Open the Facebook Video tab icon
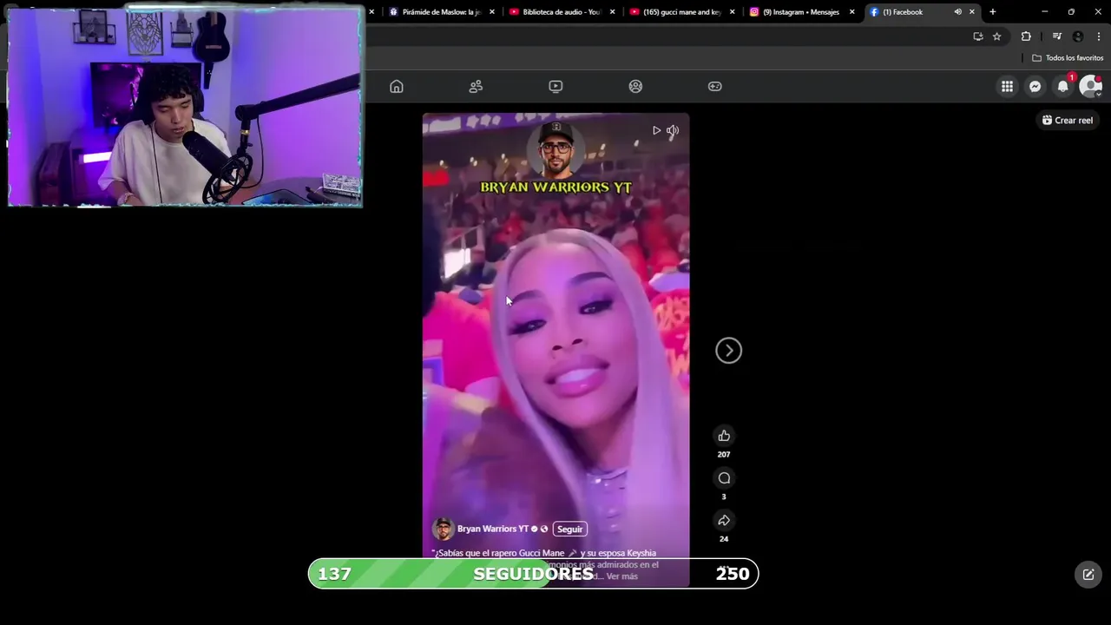The width and height of the screenshot is (1111, 625). click(555, 86)
